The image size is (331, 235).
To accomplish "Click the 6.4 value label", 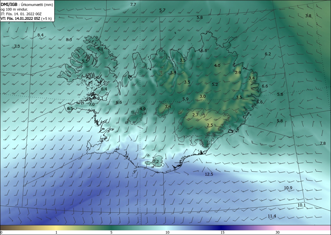I will pyautogui.click(x=104, y=89).
